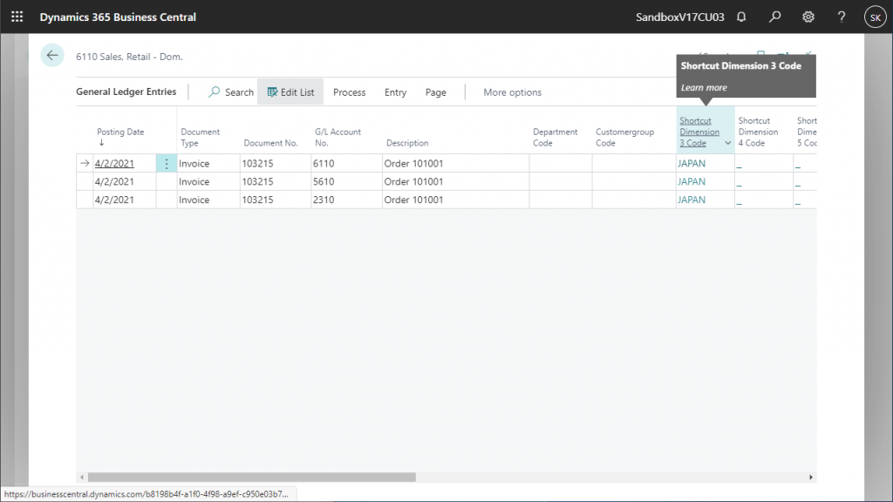Viewport: 893px width, 502px height.
Task: Click Order 101001 in the 5610 row
Action: coord(413,181)
